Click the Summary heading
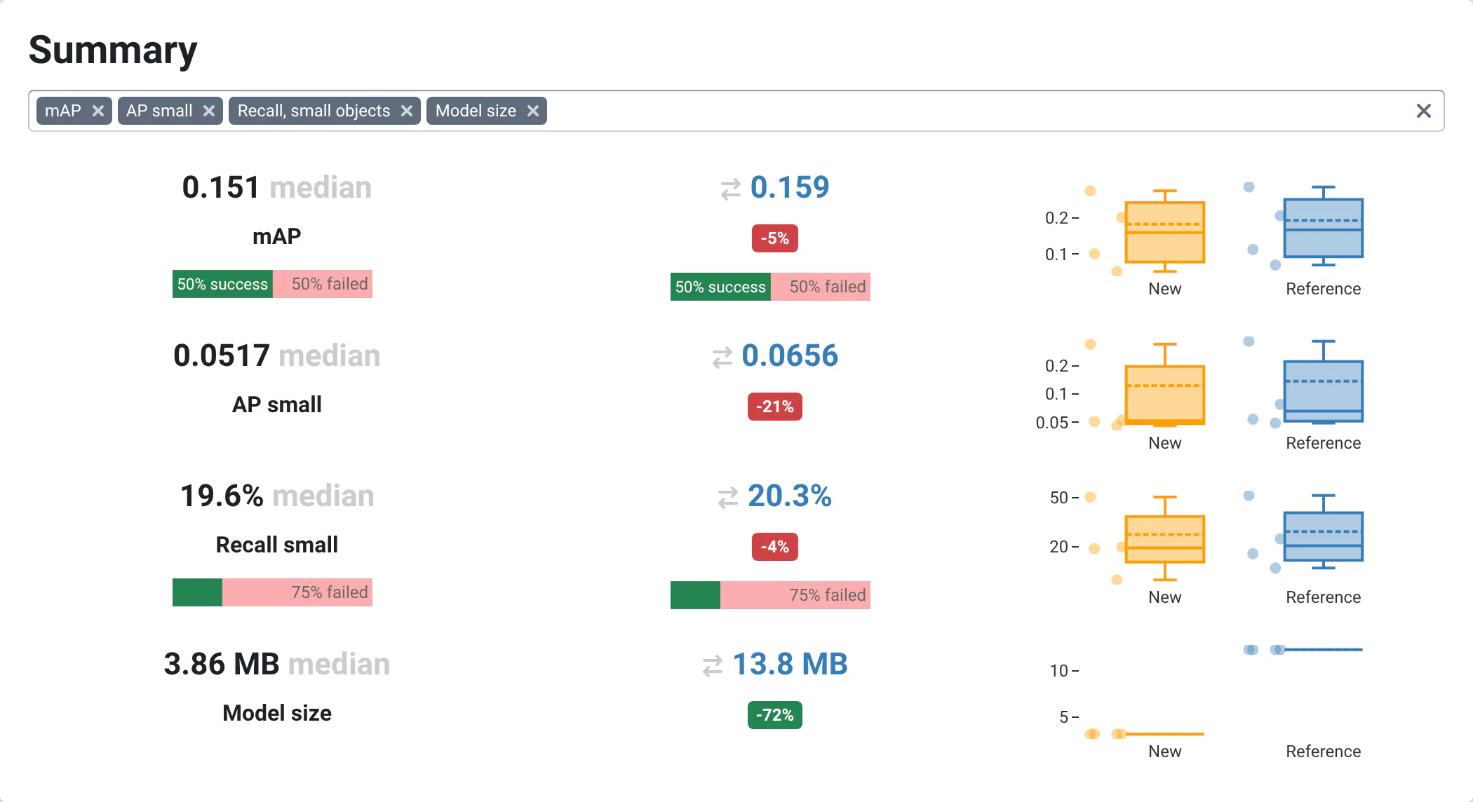The width and height of the screenshot is (1473, 802). pyautogui.click(x=113, y=50)
